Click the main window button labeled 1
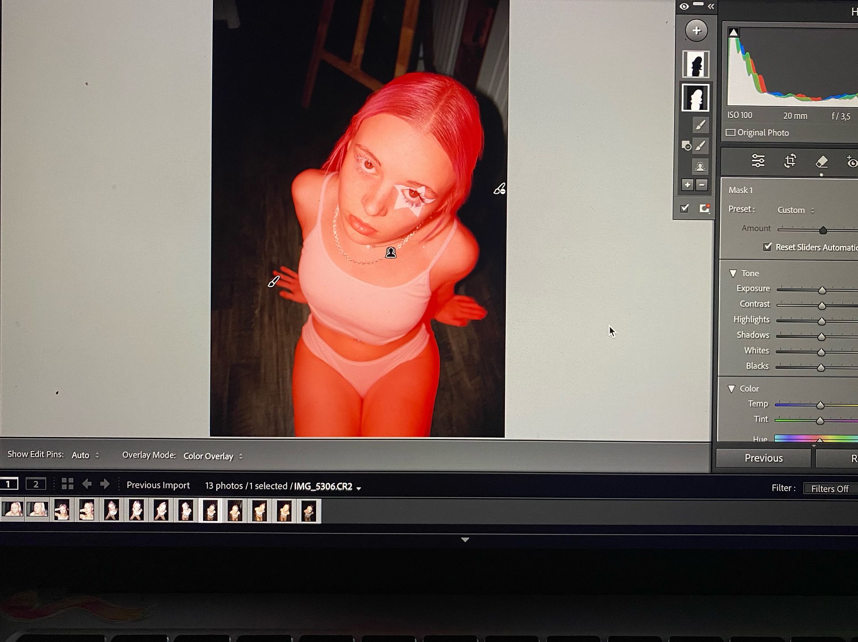This screenshot has height=642, width=858. [8, 484]
